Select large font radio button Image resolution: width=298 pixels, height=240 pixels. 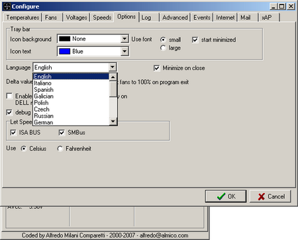tap(163, 48)
